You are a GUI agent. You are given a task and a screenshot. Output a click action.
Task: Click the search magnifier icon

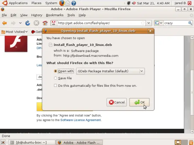click(x=190, y=23)
